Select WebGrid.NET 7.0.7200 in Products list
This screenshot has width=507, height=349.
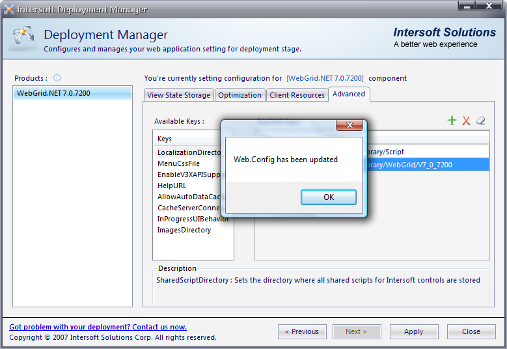click(72, 93)
